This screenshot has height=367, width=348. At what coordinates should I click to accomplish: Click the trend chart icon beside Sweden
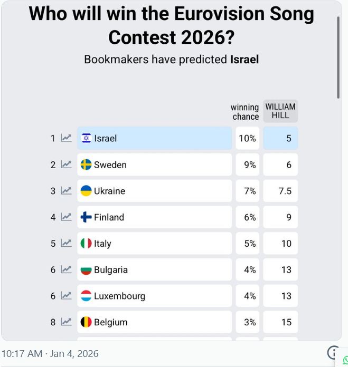66,165
